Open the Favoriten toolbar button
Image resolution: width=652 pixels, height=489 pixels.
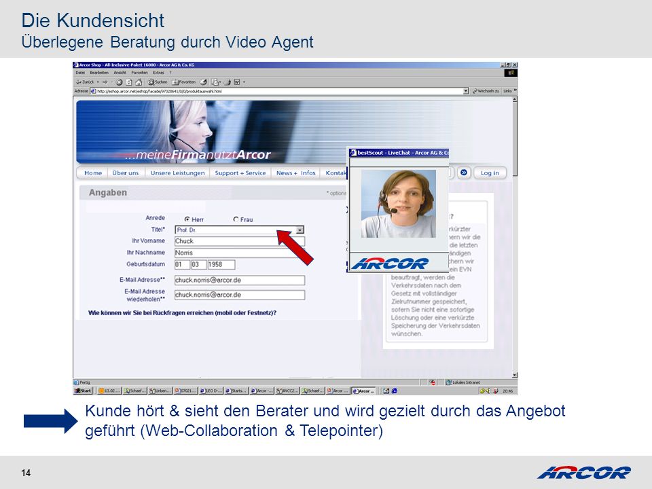(x=184, y=82)
